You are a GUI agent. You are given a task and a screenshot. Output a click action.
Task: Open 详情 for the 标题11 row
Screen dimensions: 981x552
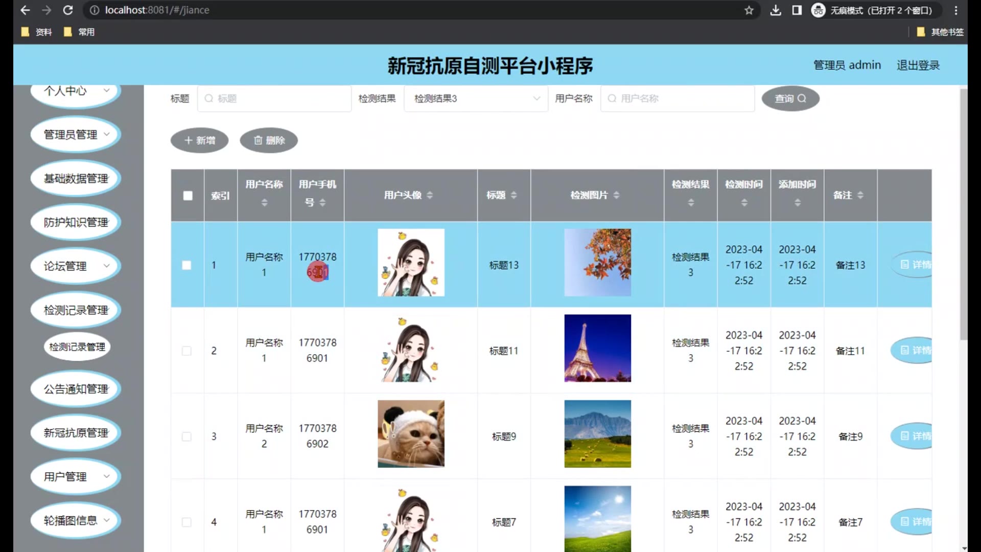coord(912,351)
